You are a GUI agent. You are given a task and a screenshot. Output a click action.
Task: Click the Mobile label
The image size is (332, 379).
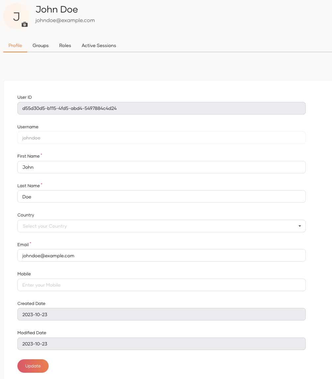(x=24, y=274)
